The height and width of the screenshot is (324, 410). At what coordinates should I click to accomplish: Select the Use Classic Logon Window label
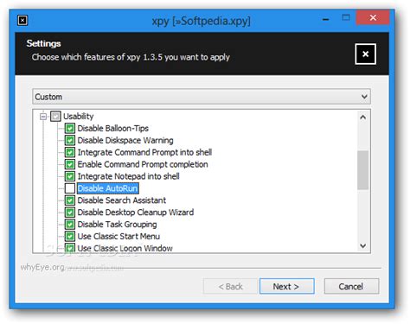(125, 248)
